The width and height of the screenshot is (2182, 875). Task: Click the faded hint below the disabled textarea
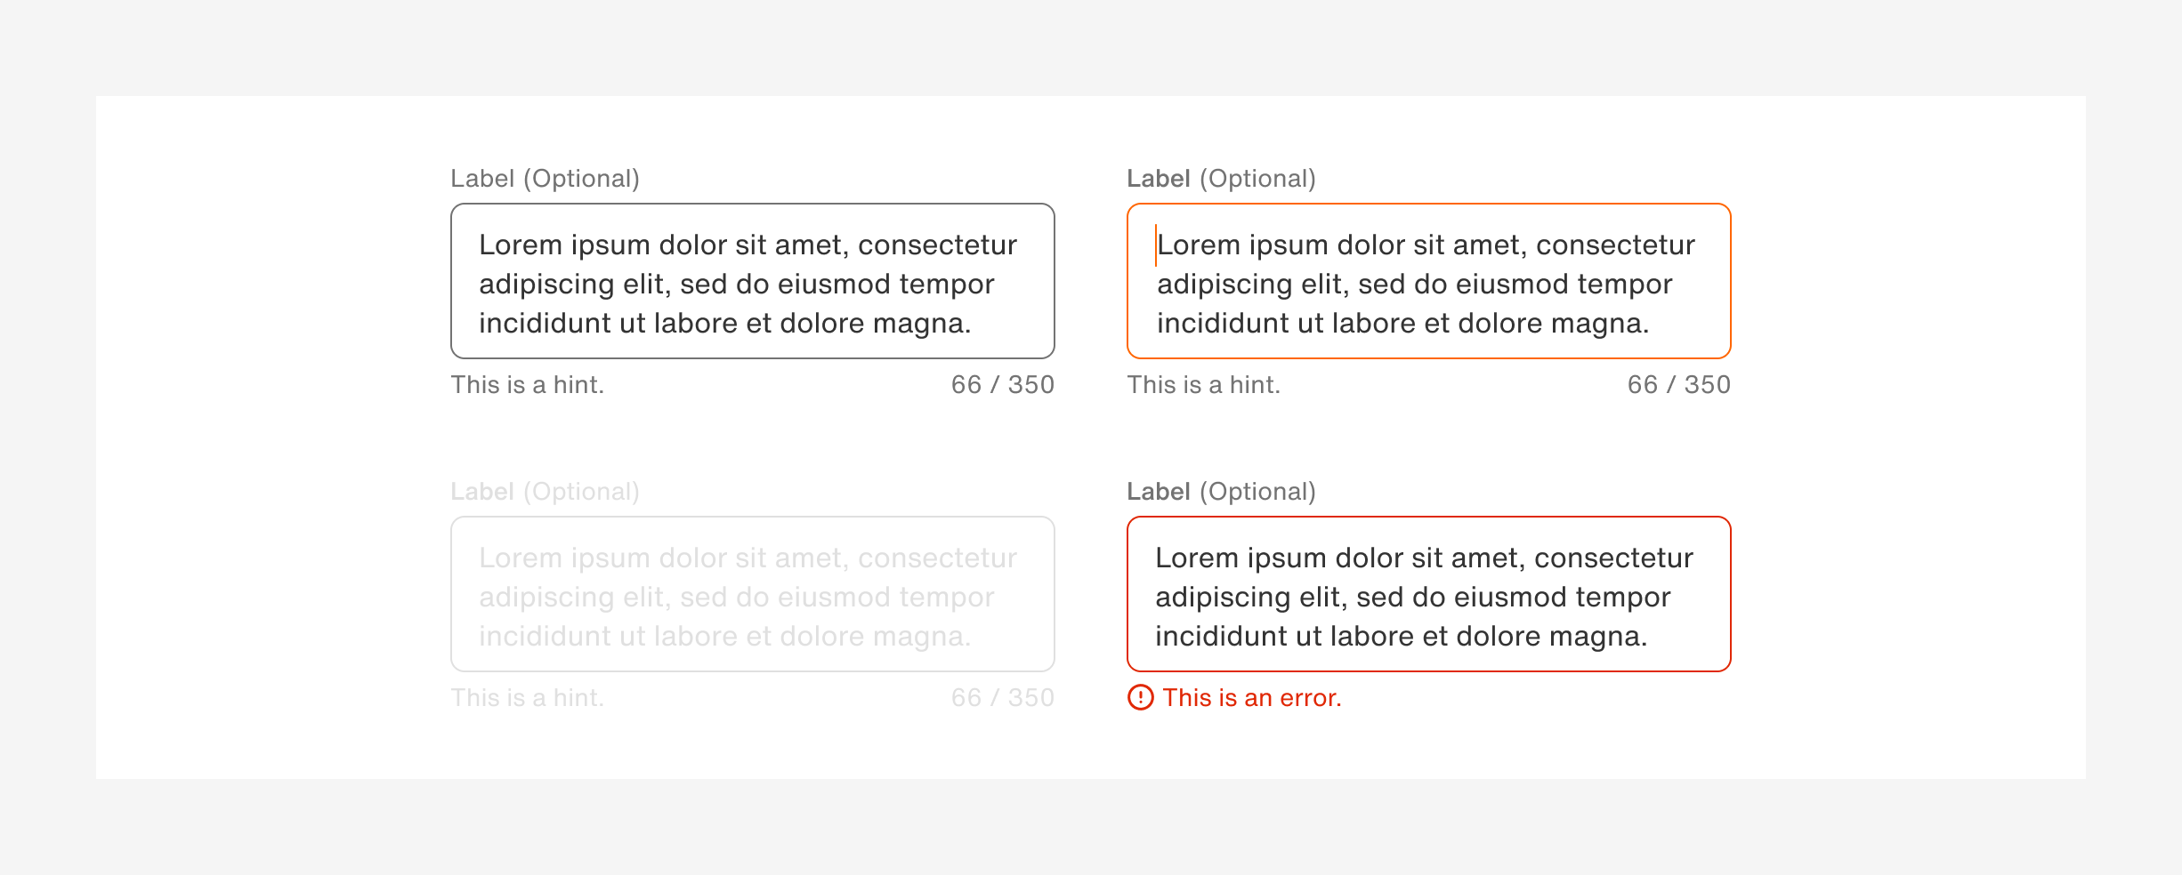[527, 698]
